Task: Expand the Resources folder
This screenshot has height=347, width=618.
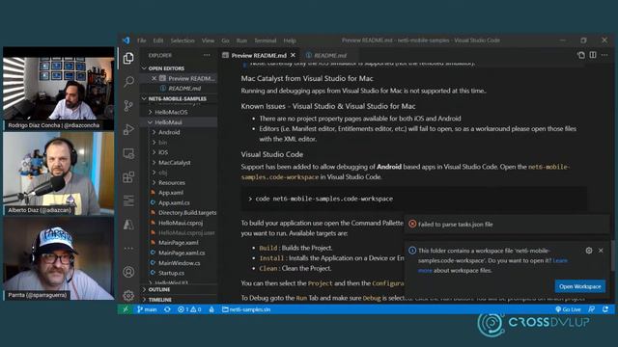Action: (x=179, y=182)
